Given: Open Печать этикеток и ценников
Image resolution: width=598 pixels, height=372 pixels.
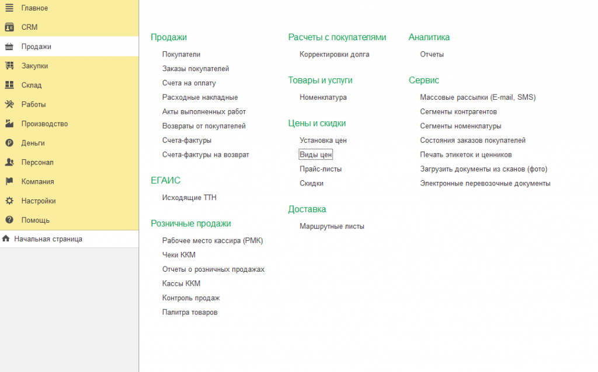Looking at the screenshot, I should pos(466,155).
